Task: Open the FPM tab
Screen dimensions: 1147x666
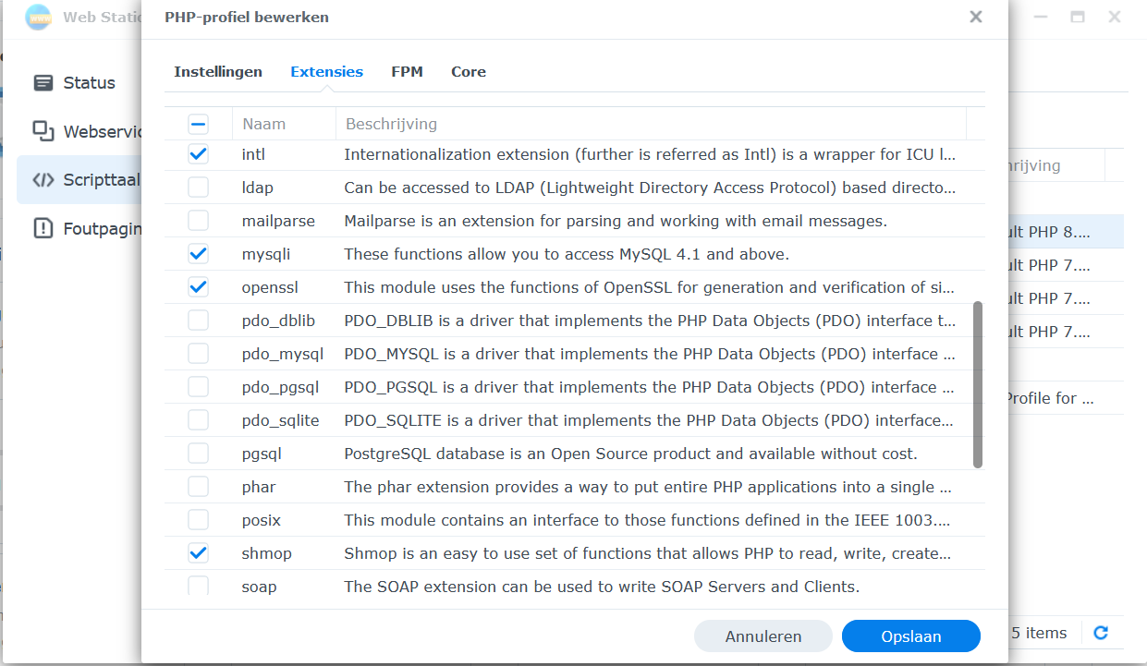Action: [407, 72]
